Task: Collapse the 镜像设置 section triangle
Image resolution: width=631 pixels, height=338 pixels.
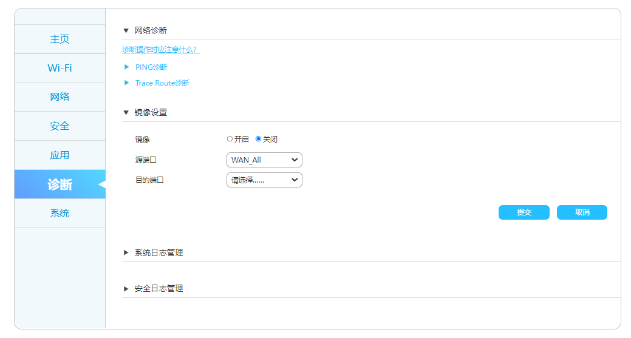Action: [x=126, y=112]
